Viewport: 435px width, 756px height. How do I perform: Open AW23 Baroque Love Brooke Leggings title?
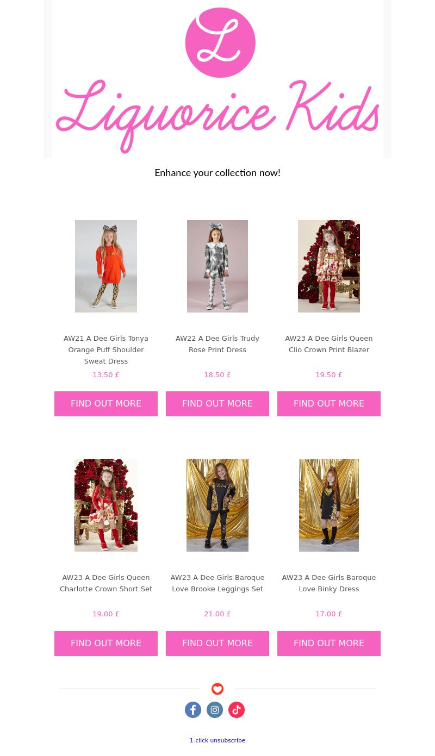pos(217,583)
